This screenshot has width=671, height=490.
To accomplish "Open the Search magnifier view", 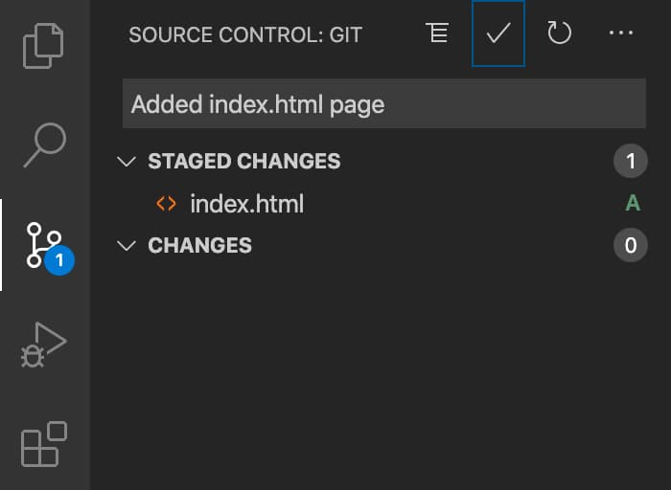I will click(x=45, y=145).
